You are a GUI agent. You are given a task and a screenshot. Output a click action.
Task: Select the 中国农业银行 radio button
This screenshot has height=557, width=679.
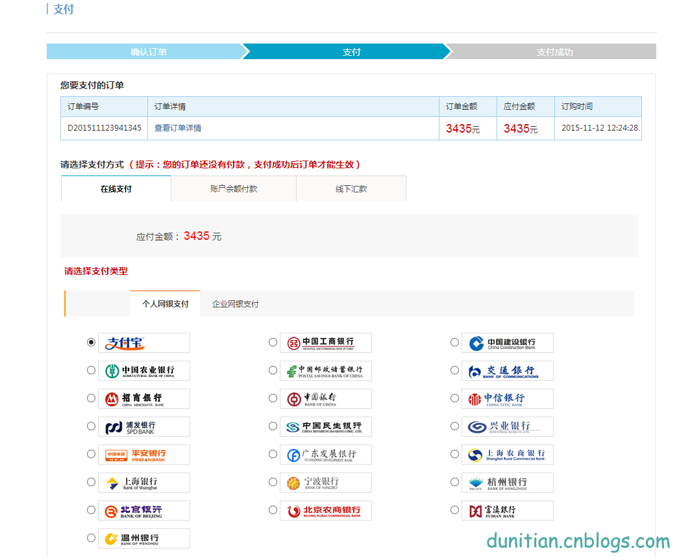(91, 370)
